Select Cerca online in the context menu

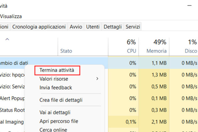53,130
